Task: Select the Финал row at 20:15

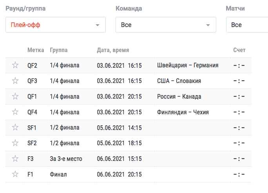Action: coord(129,174)
